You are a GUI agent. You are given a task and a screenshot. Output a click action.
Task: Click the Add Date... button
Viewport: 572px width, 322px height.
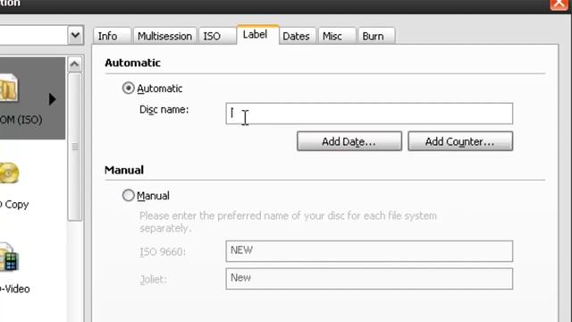pyautogui.click(x=349, y=141)
